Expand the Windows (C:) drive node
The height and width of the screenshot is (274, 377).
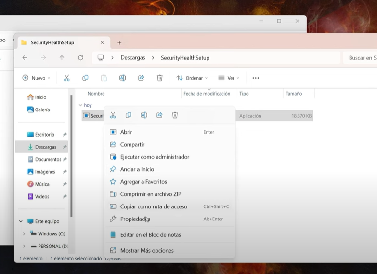(x=24, y=234)
